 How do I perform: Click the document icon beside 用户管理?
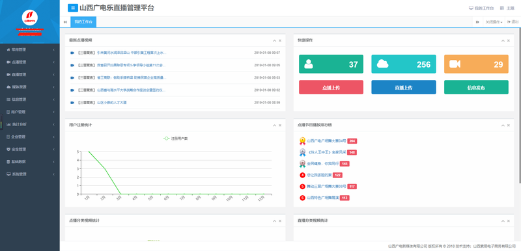(8, 112)
